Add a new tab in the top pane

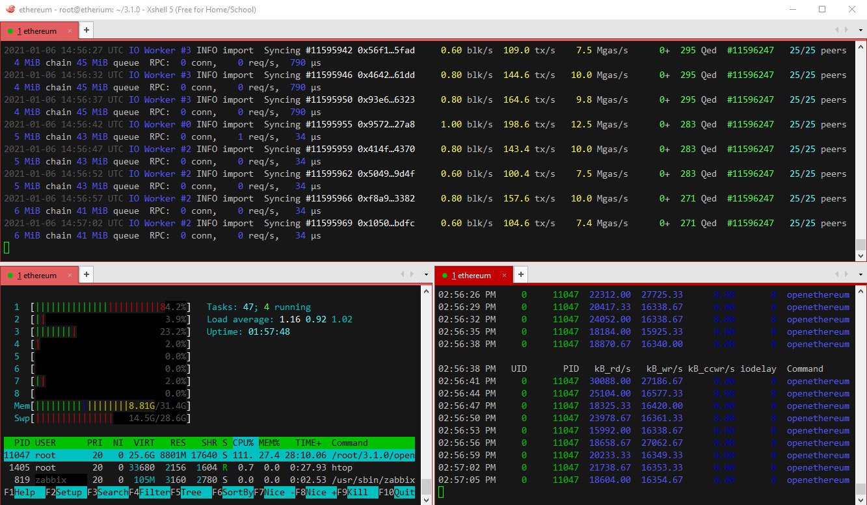(87, 31)
